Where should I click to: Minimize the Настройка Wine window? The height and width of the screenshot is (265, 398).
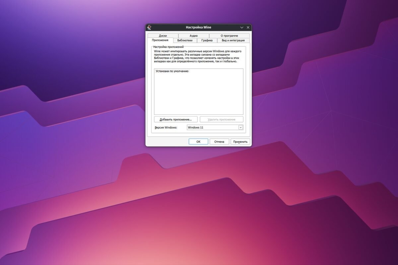242,27
